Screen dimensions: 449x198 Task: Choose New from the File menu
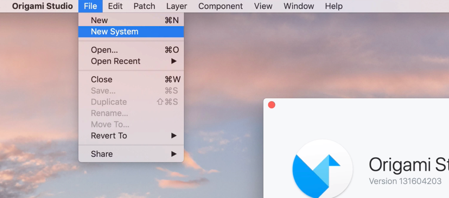(x=131, y=20)
